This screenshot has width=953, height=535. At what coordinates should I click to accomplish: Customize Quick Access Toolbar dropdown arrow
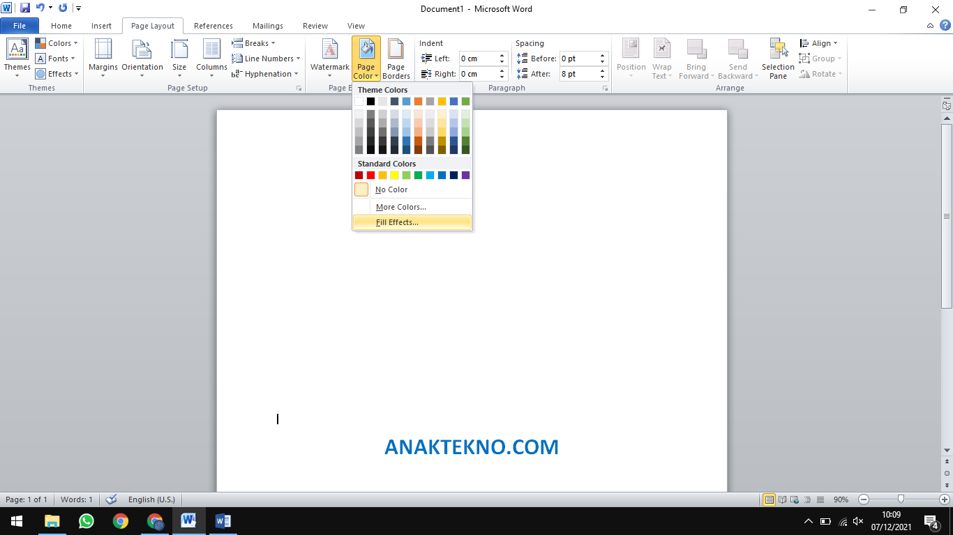point(78,8)
